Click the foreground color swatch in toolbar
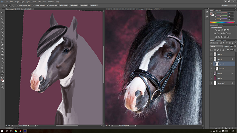Viewport: 237px width, 133px height. (x=2, y=79)
